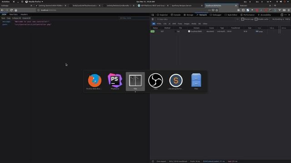Screen dimensions: 291x163
Task: Open the system volume indicator
Action: click(x=281, y=2)
